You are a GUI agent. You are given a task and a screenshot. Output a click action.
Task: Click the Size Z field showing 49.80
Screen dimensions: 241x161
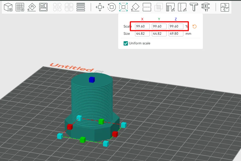coord(176,34)
